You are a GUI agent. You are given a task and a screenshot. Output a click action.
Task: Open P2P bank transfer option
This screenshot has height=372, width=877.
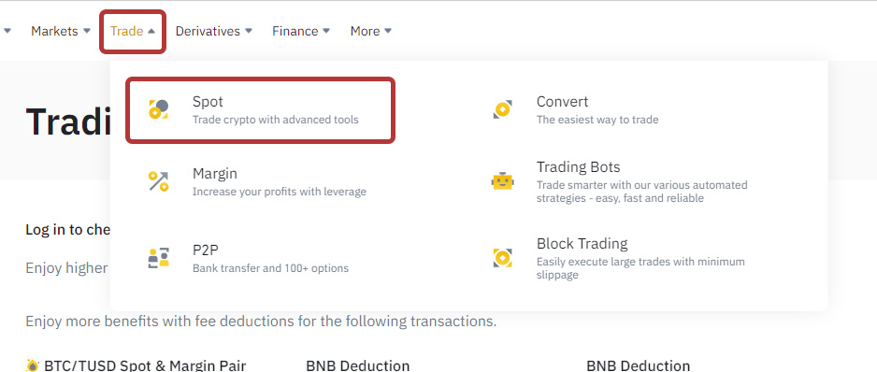pos(261,259)
